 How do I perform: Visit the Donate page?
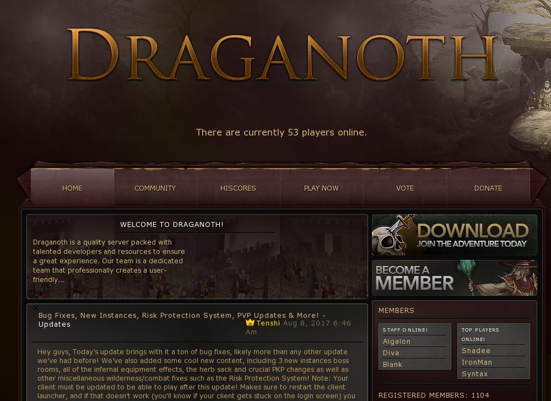pyautogui.click(x=488, y=188)
